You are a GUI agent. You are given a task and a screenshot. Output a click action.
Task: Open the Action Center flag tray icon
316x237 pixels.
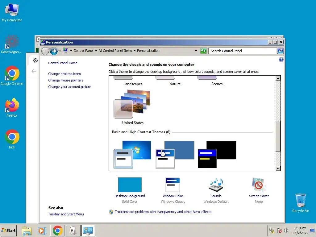[x=279, y=231]
